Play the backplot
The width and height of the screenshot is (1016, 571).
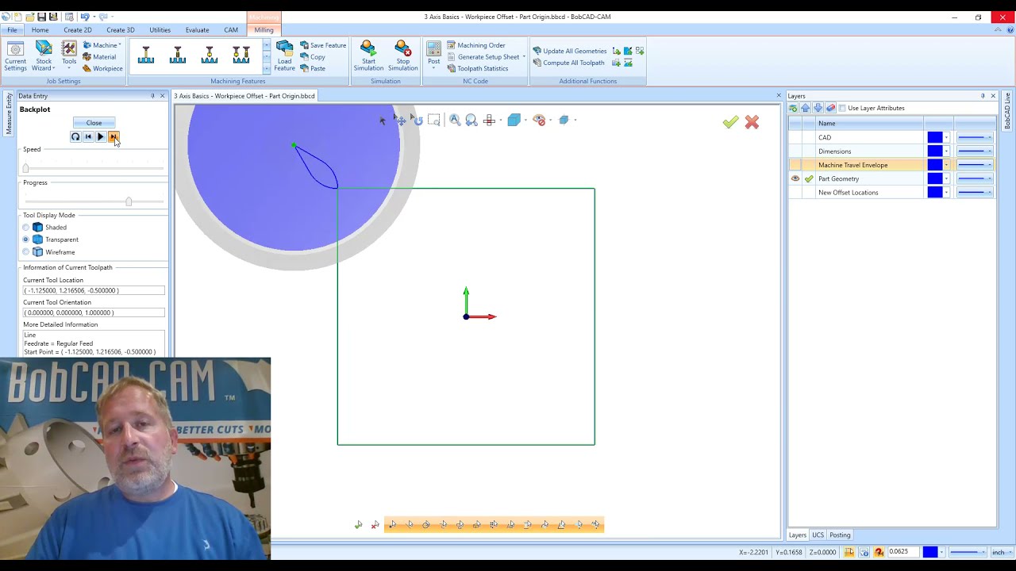point(101,137)
